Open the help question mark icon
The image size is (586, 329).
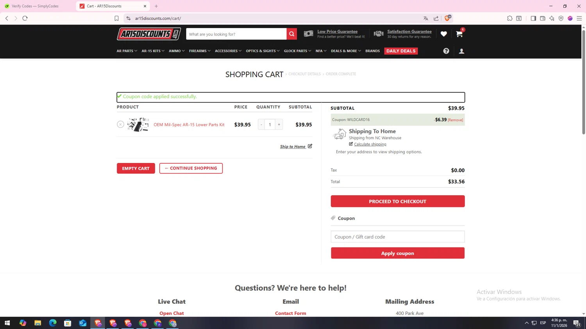click(x=446, y=51)
